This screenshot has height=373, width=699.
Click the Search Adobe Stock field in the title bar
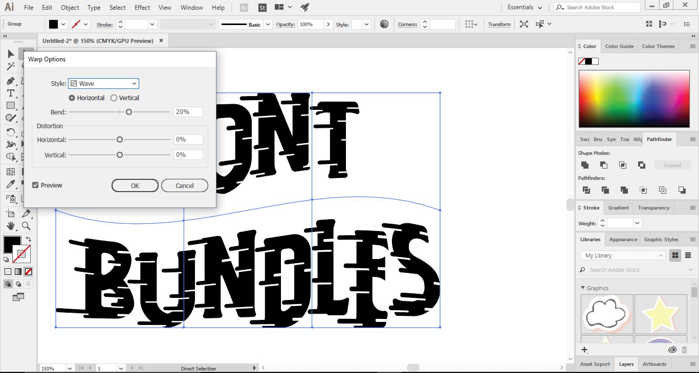click(597, 7)
